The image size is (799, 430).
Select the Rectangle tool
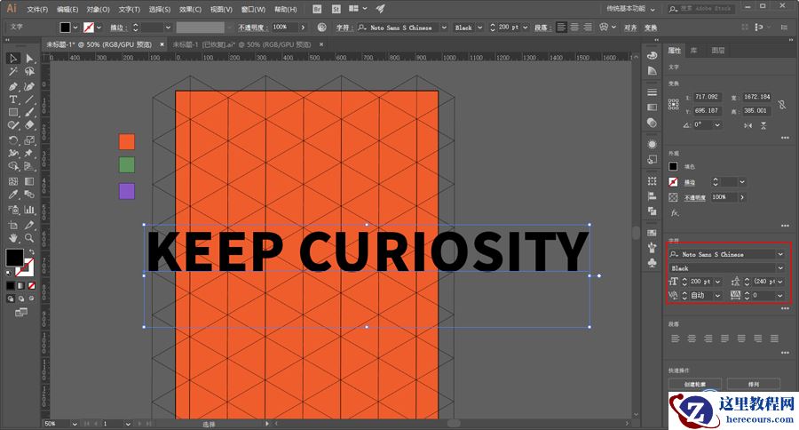13,113
